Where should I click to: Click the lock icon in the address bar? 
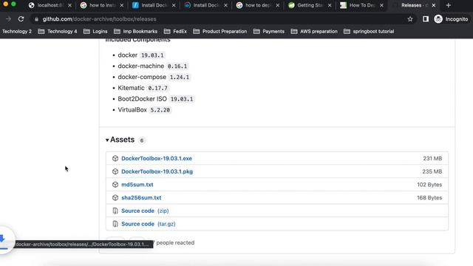(x=36, y=19)
